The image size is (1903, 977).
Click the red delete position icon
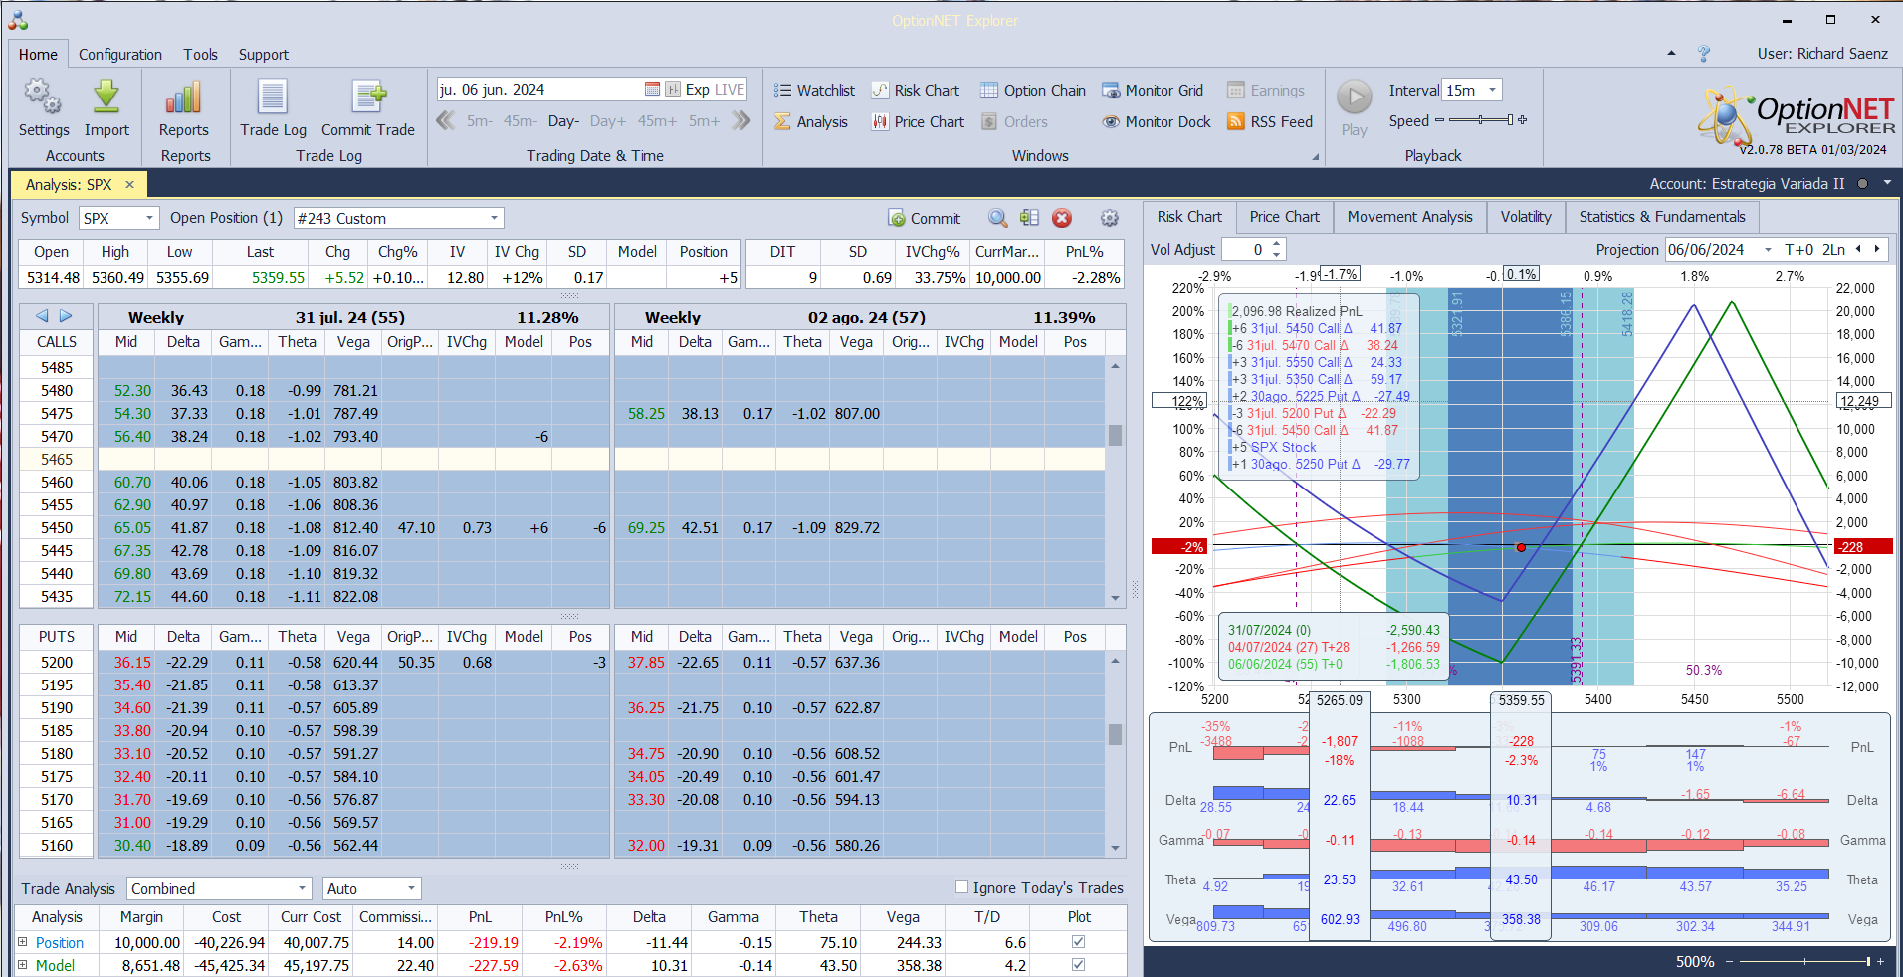coord(1062,218)
